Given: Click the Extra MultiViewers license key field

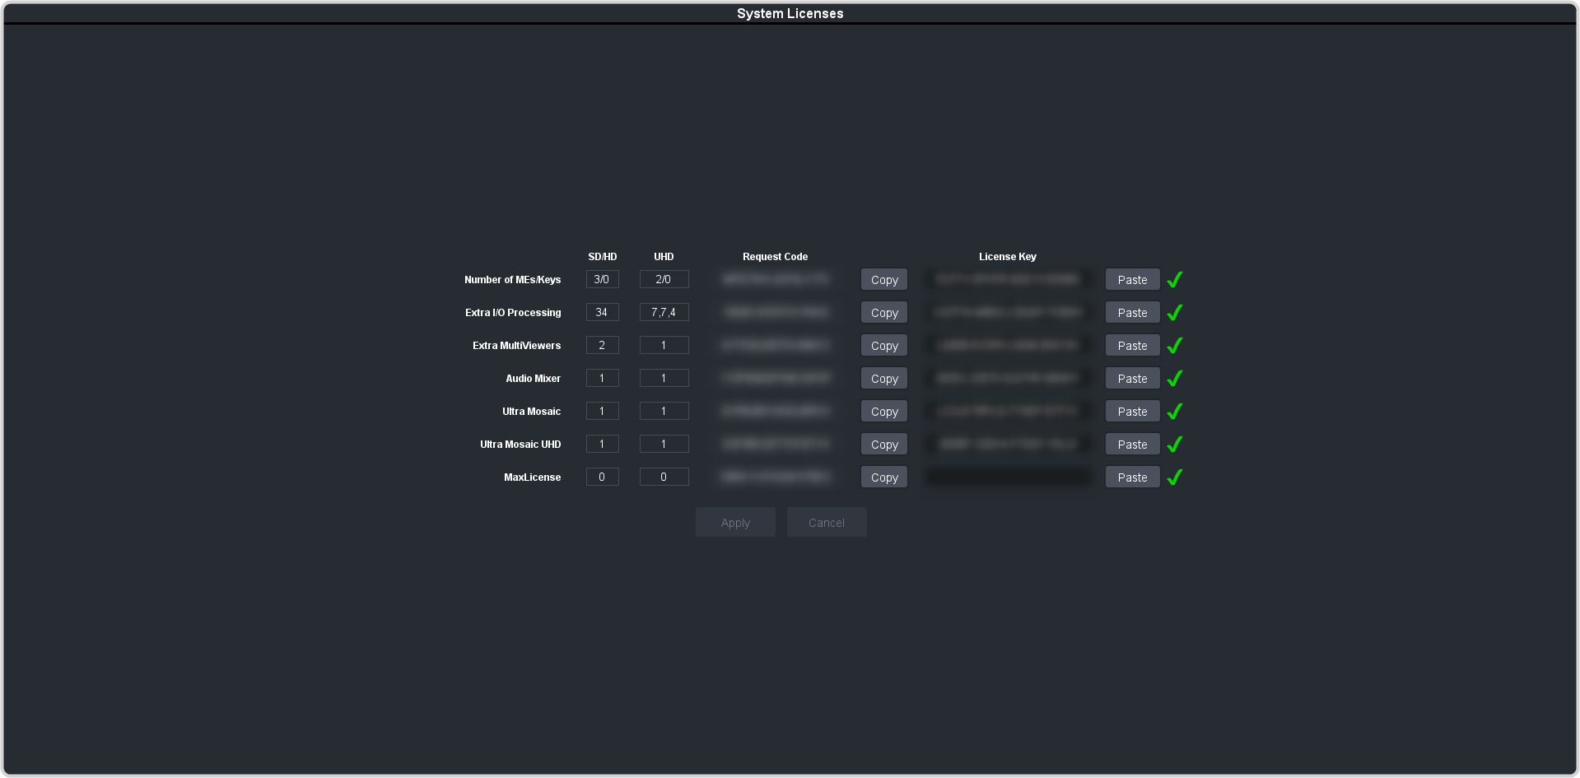Looking at the screenshot, I should [1007, 346].
